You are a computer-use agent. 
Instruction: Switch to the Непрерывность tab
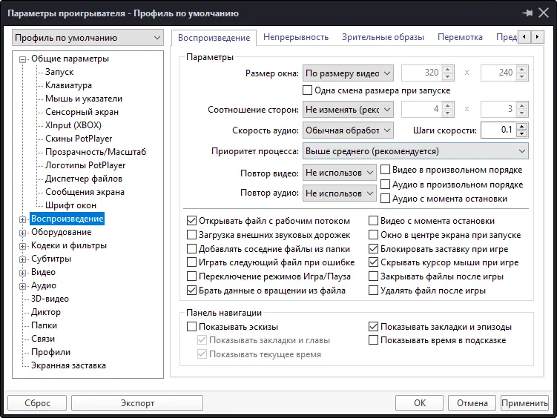pyautogui.click(x=296, y=37)
